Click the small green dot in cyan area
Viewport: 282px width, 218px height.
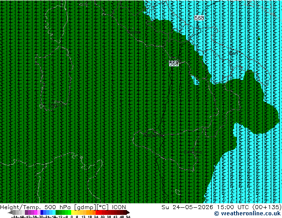coord(258,39)
